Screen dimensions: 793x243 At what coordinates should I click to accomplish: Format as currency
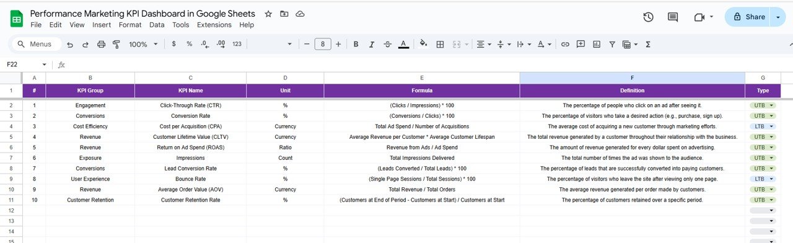pyautogui.click(x=173, y=44)
